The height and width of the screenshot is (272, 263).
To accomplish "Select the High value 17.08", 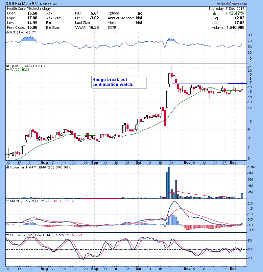I will 32,18.
